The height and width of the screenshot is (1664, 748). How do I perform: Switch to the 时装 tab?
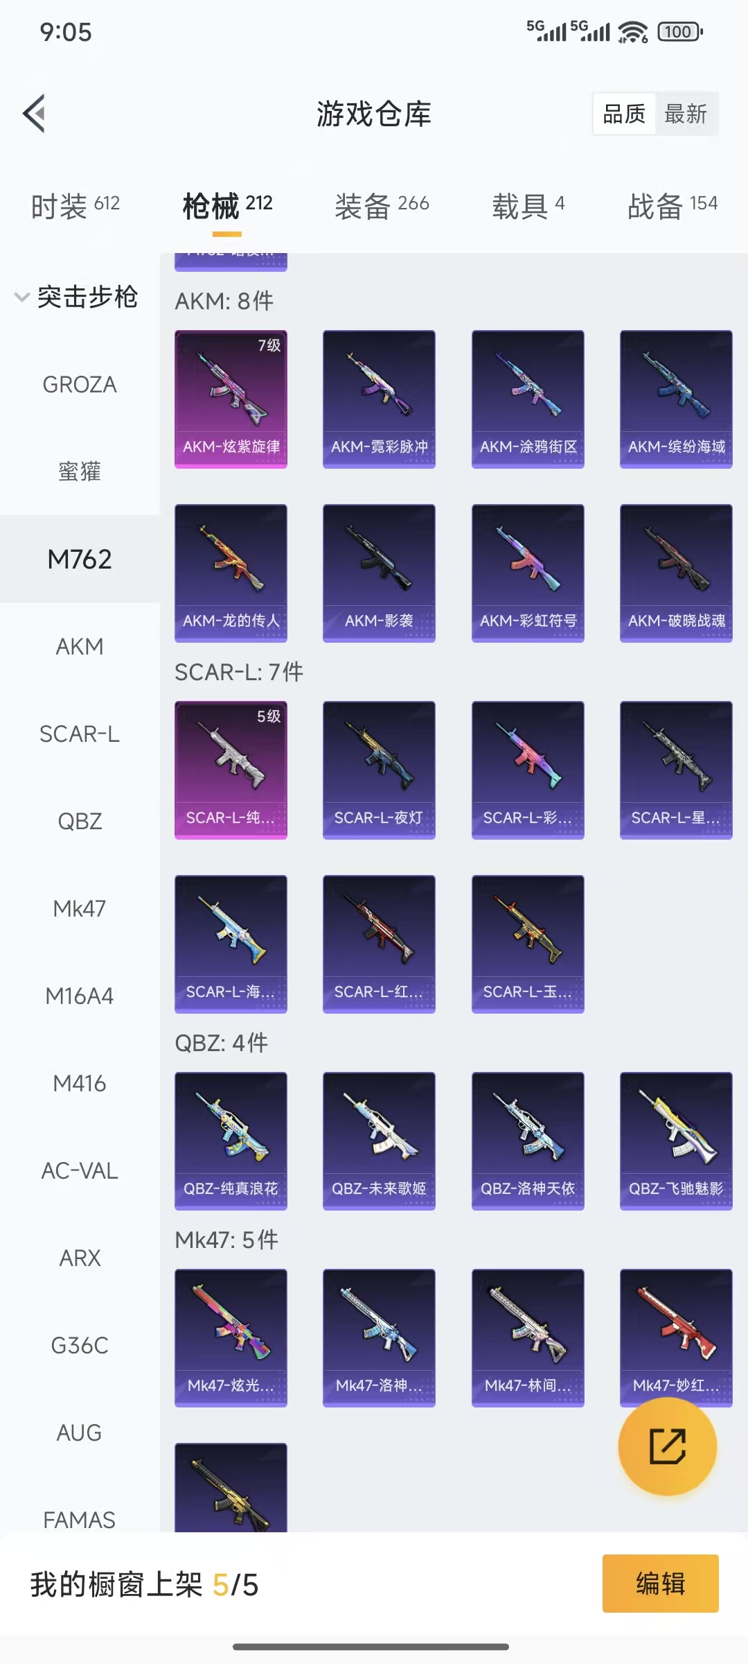click(x=75, y=206)
